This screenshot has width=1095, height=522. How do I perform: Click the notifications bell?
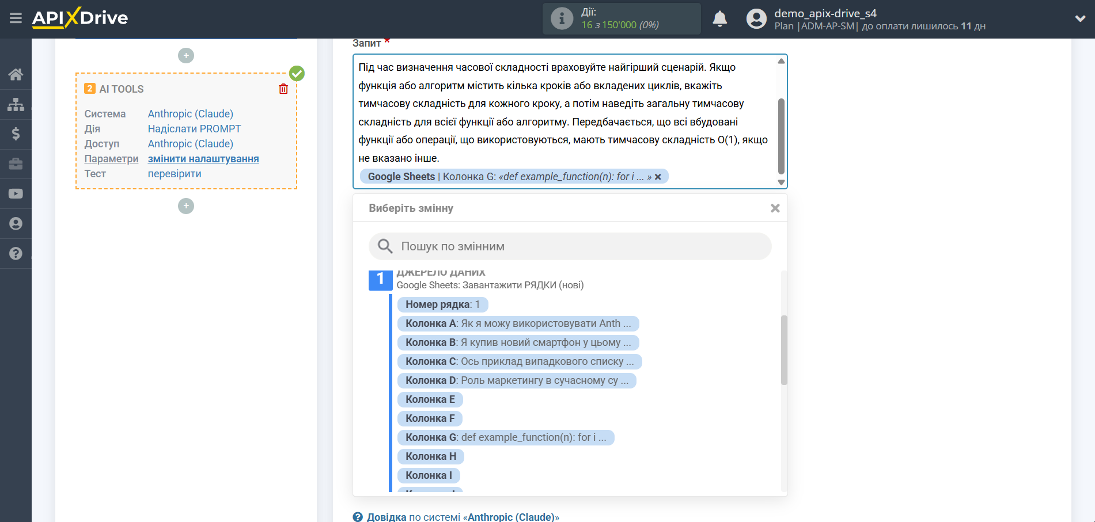point(719,19)
